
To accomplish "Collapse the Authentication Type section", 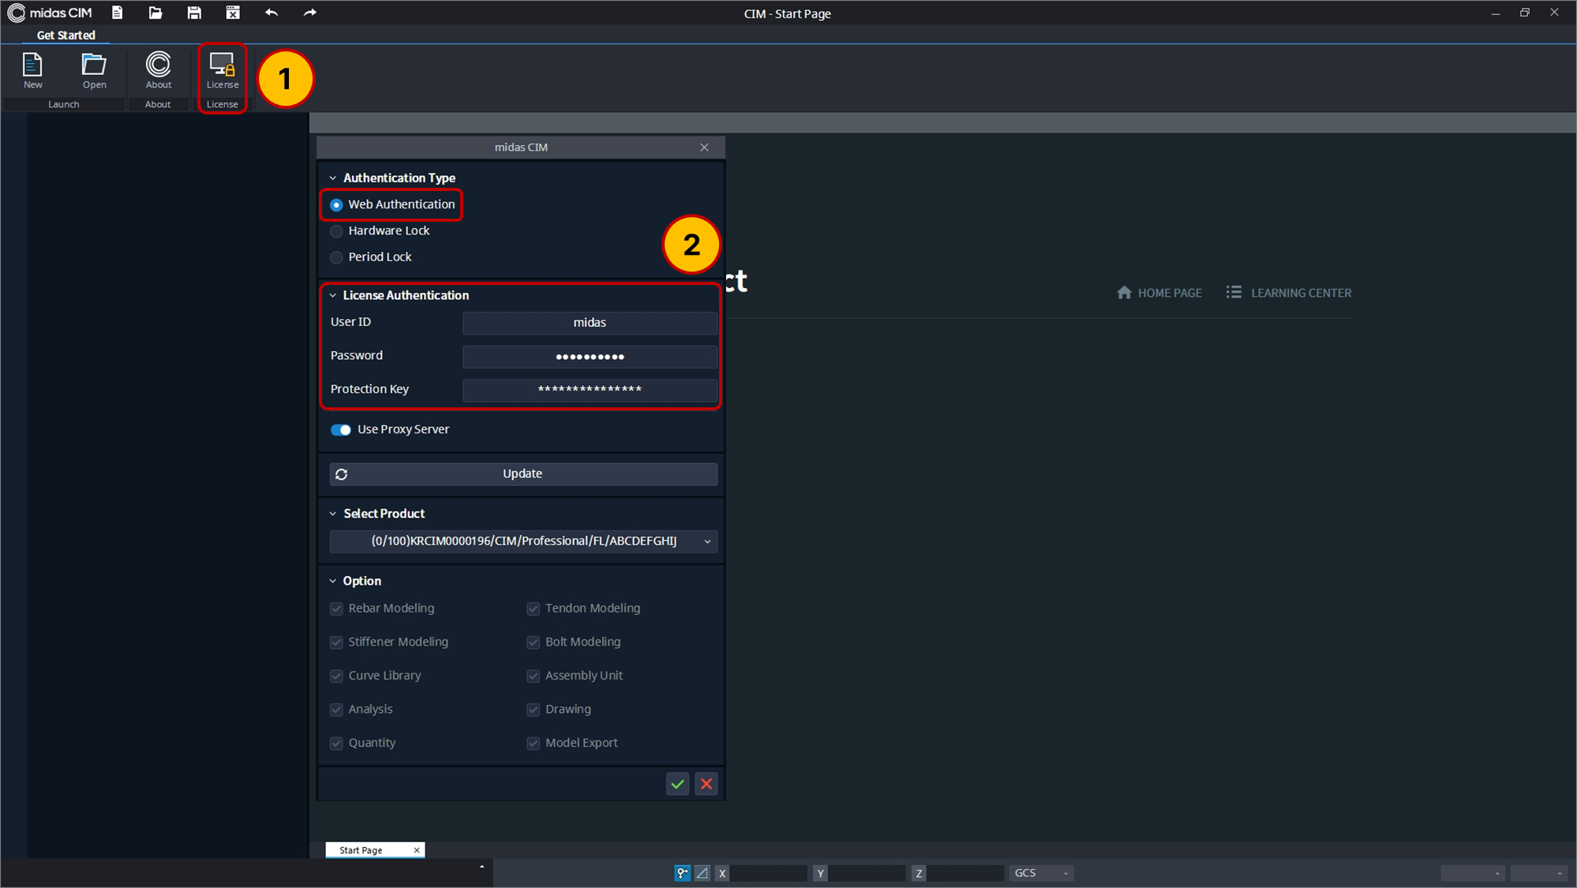I will [332, 178].
